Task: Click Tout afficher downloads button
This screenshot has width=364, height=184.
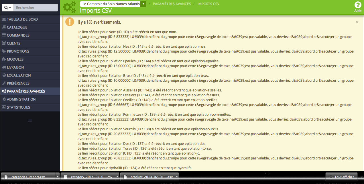Action: coord(342,177)
